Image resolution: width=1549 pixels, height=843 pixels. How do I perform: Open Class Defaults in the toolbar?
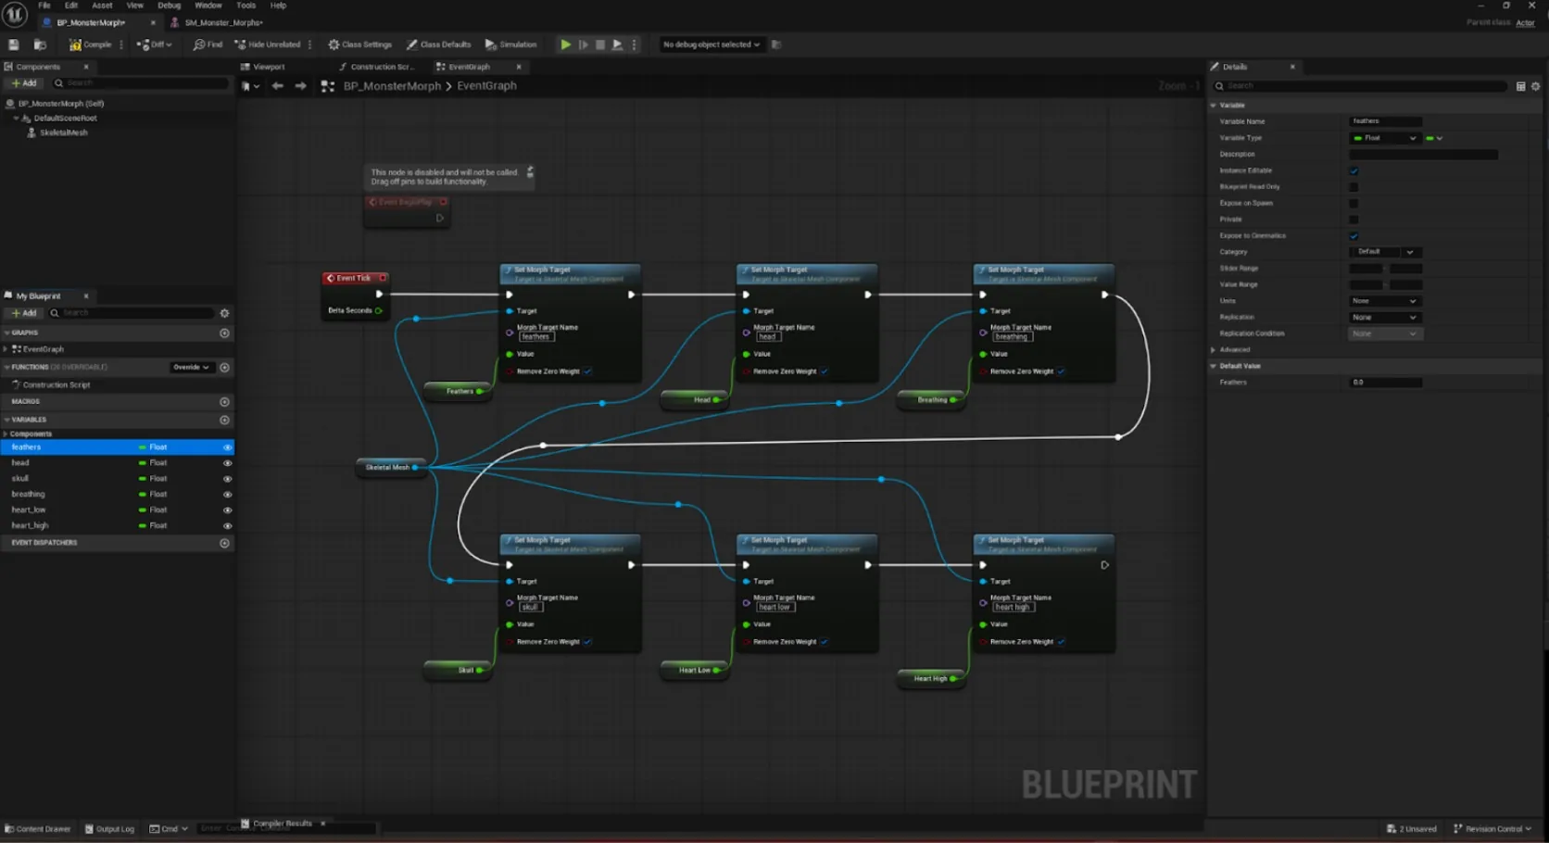tap(439, 44)
